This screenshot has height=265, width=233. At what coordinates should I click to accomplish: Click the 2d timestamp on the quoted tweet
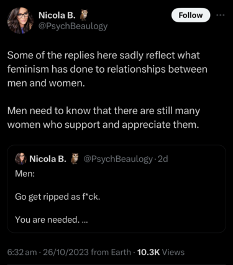(163, 159)
